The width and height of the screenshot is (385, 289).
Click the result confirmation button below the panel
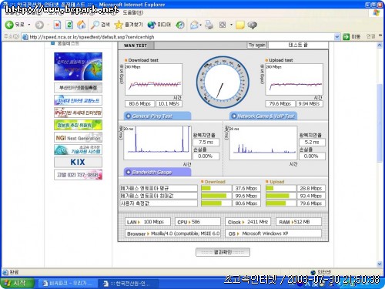[x=223, y=252]
